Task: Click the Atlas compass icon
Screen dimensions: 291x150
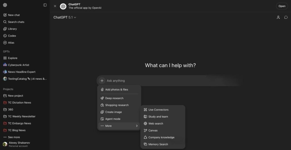Action: tap(5, 43)
